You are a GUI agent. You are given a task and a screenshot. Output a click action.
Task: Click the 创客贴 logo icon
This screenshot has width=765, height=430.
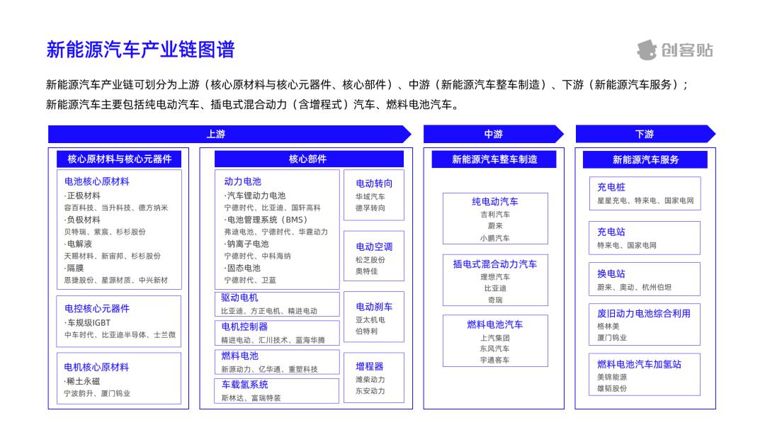click(x=647, y=50)
